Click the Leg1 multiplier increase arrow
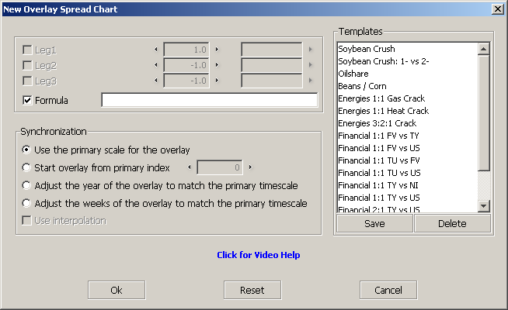 [217, 50]
